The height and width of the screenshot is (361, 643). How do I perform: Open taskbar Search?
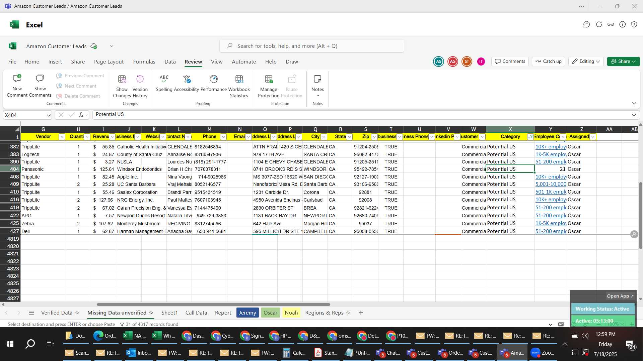30,344
